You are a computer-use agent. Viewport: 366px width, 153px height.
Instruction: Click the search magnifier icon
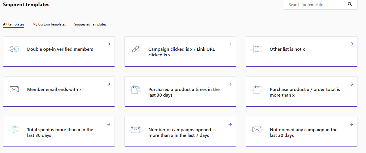click(x=350, y=4)
